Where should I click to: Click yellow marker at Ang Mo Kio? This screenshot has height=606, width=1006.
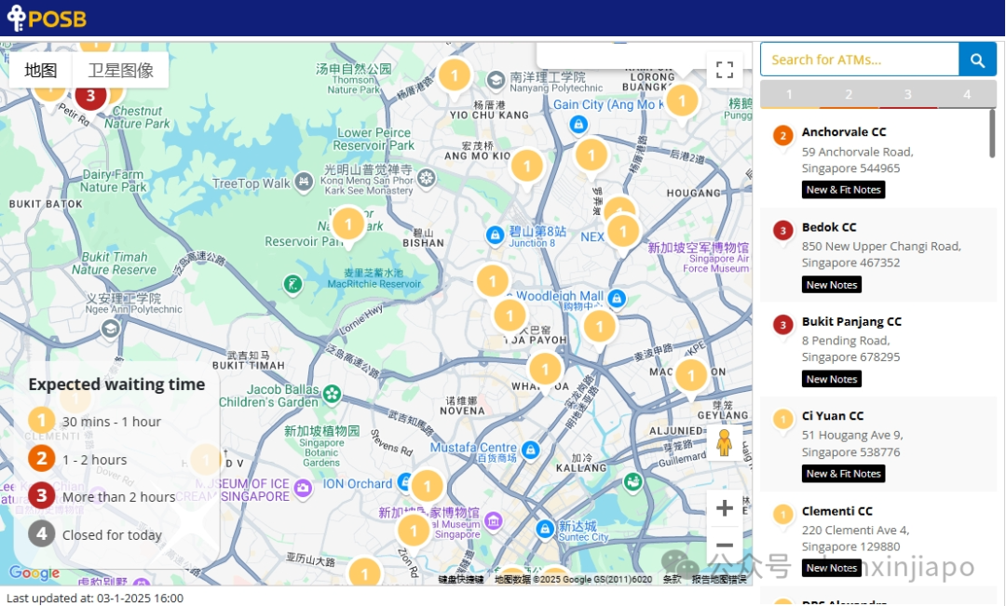[526, 168]
